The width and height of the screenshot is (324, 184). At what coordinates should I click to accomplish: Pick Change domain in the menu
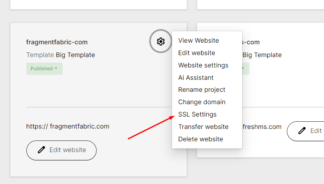pyautogui.click(x=202, y=102)
